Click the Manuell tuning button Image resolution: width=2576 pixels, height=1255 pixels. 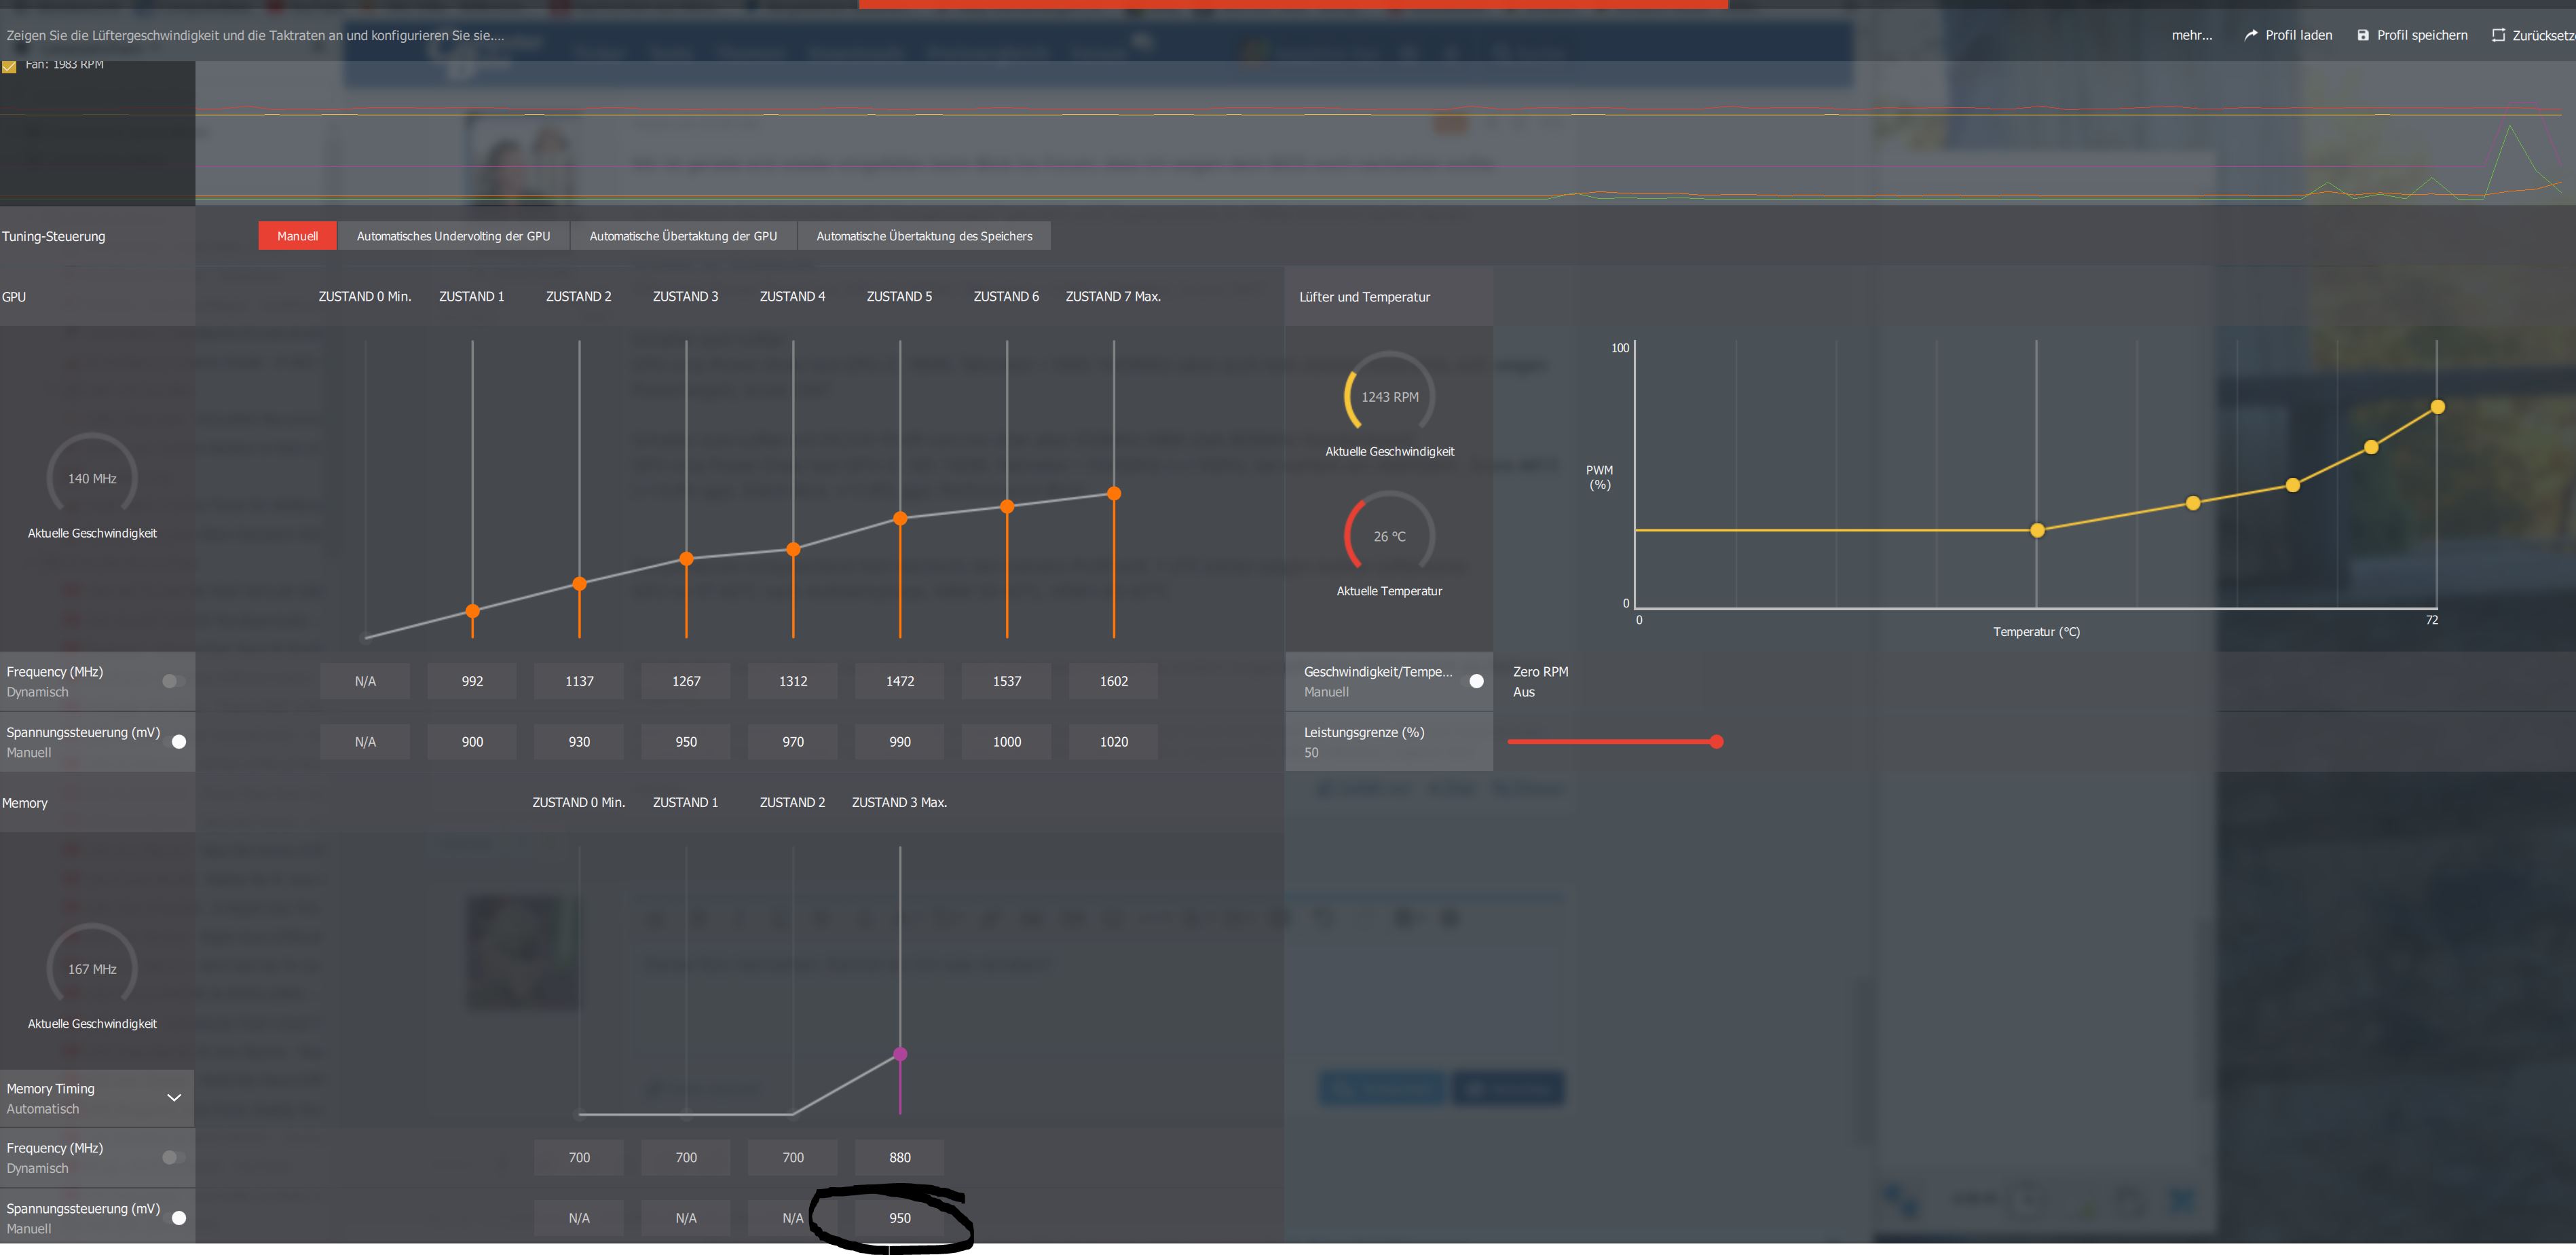click(297, 236)
